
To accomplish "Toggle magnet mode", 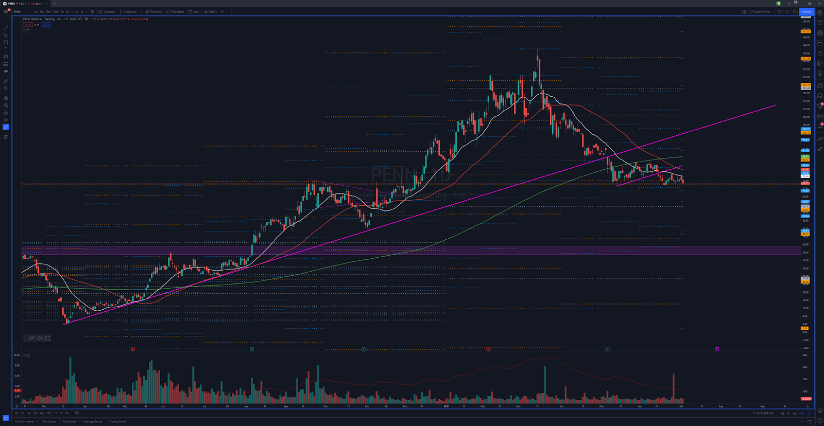I will [6, 98].
